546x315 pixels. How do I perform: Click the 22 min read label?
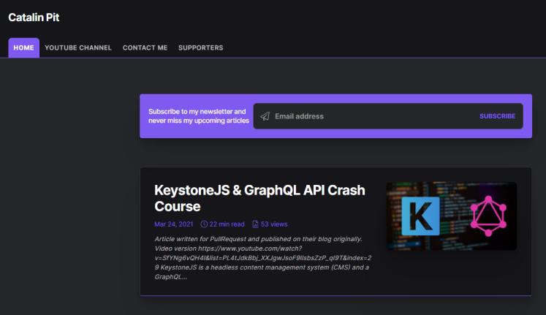(227, 224)
